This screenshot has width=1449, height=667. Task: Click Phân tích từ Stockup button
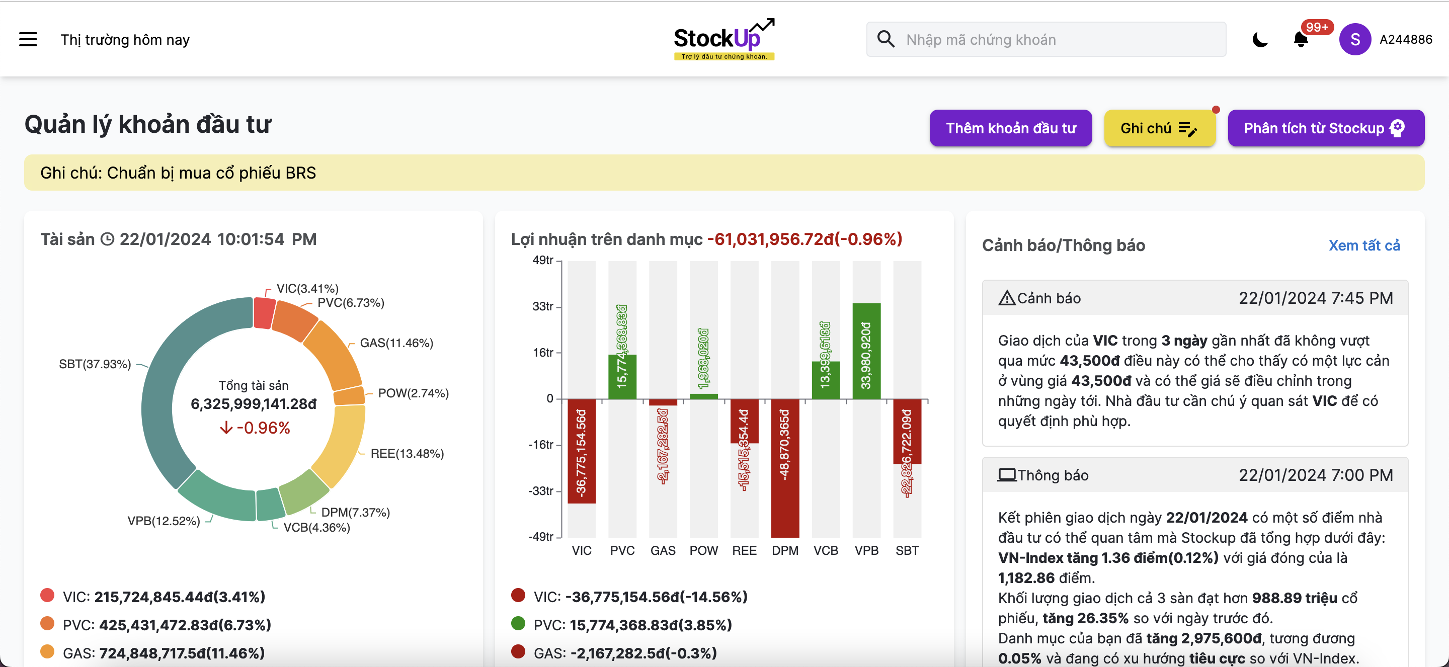click(x=1326, y=128)
